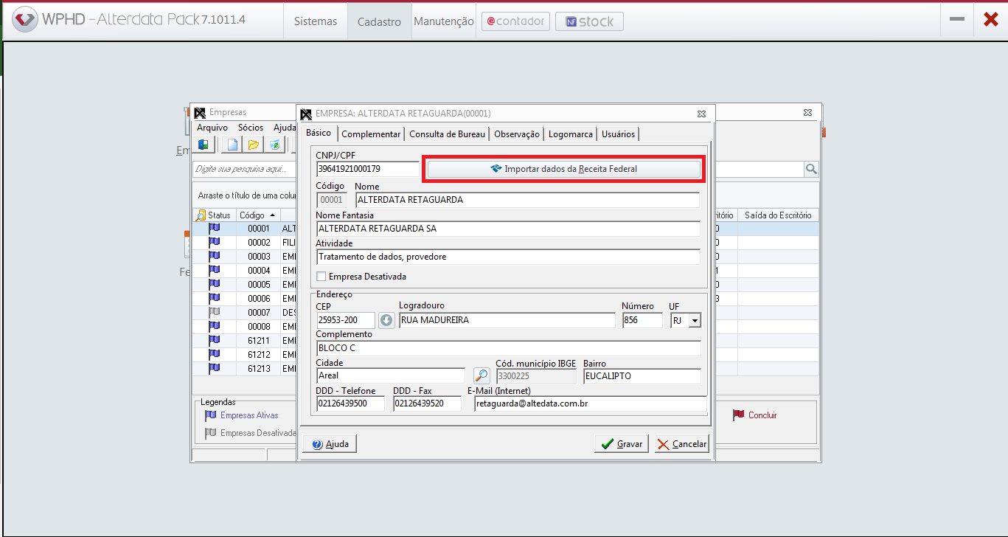The width and height of the screenshot is (1008, 537).
Task: Click the Ajuda button in dialog
Action: tap(330, 444)
